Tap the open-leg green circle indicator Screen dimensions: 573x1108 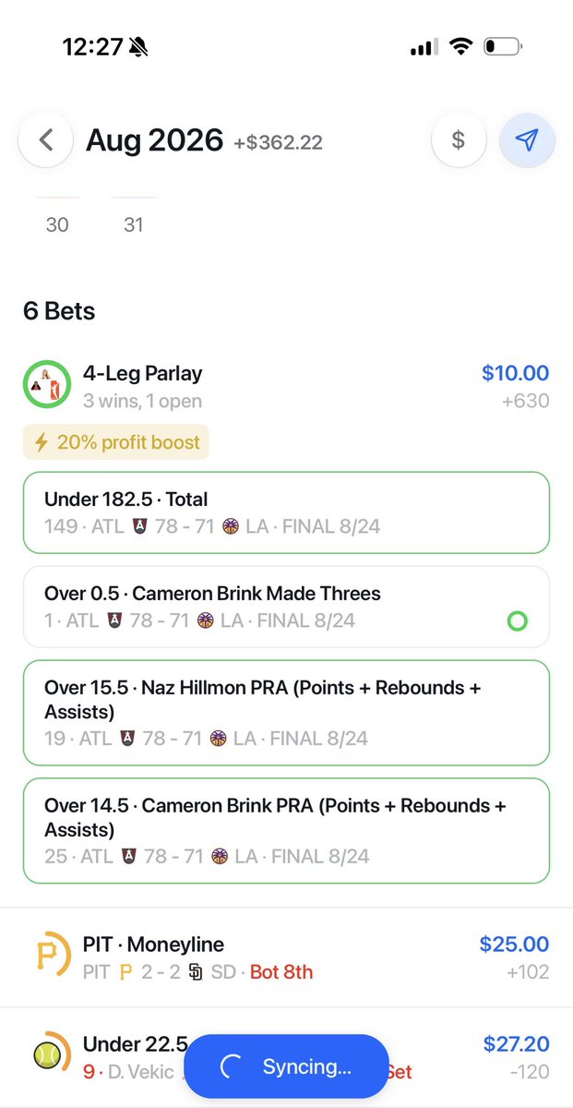click(x=518, y=620)
